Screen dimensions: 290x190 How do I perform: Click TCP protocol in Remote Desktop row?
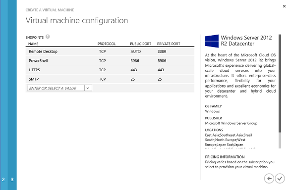102,51
